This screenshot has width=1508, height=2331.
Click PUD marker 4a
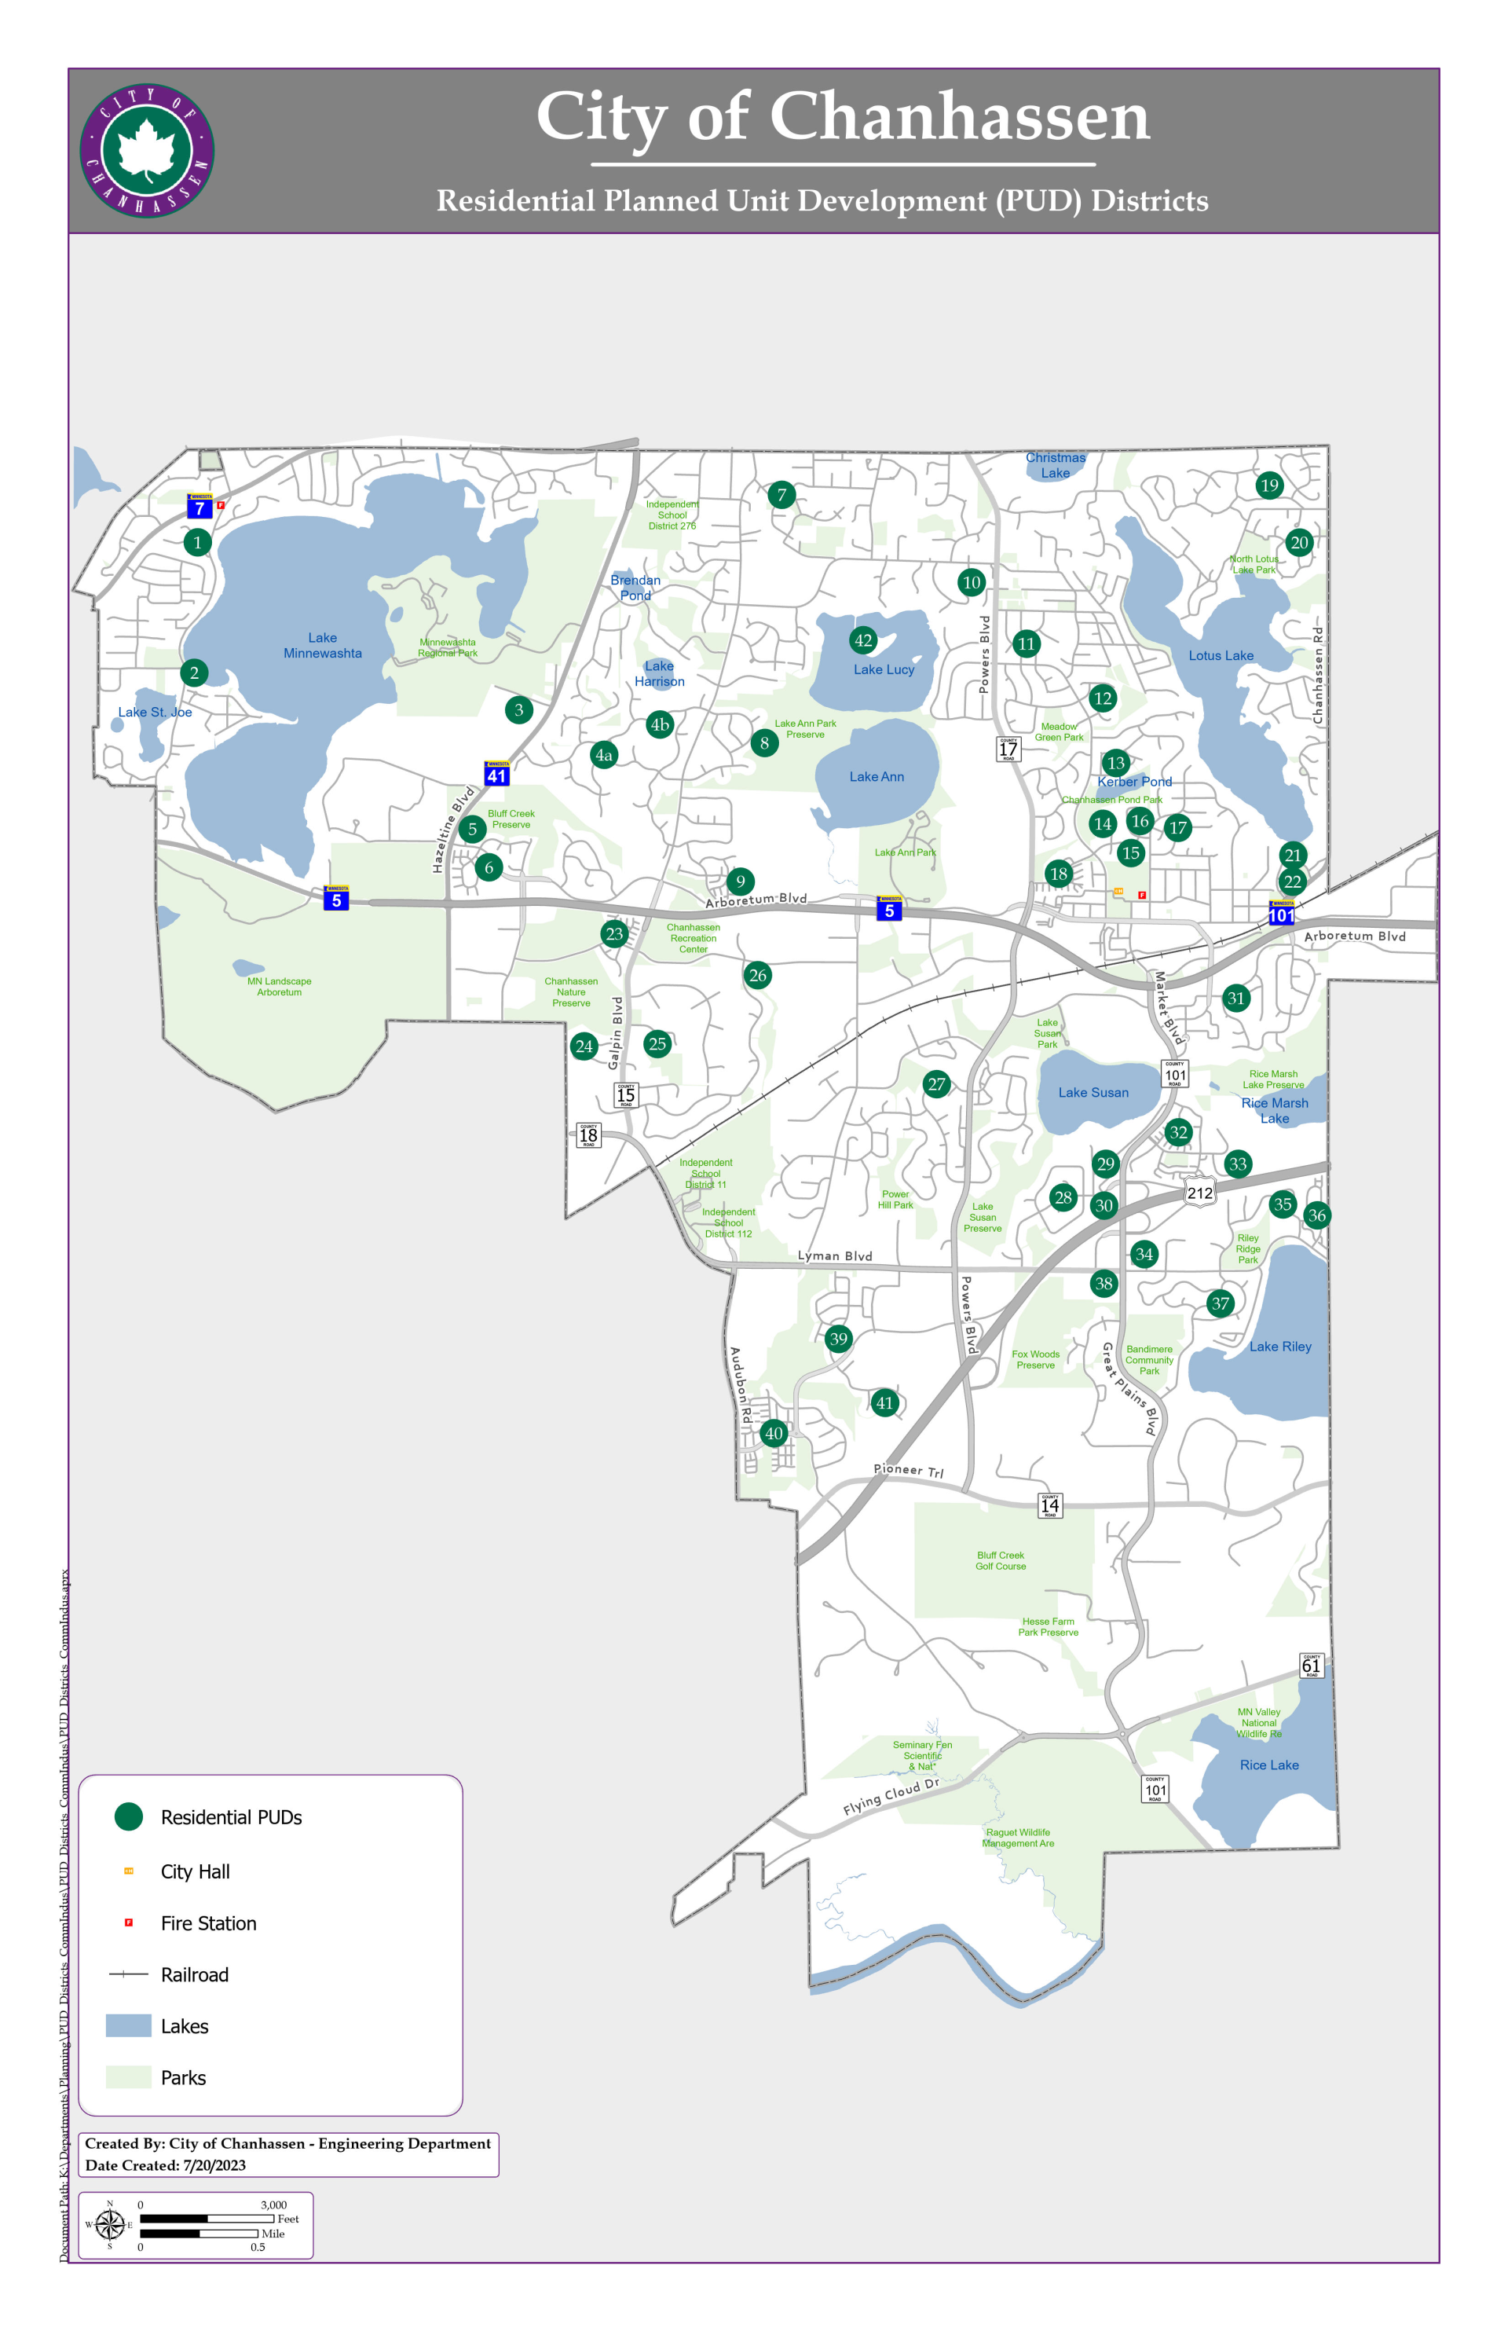604,754
